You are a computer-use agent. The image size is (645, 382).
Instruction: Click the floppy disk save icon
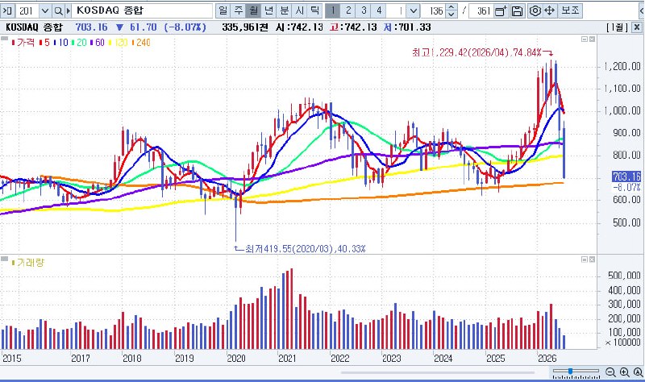point(517,10)
